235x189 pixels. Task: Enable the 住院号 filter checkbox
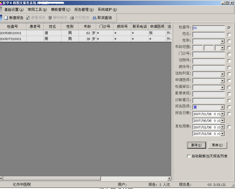coord(229,61)
